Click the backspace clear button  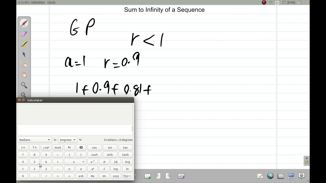click(x=81, y=147)
